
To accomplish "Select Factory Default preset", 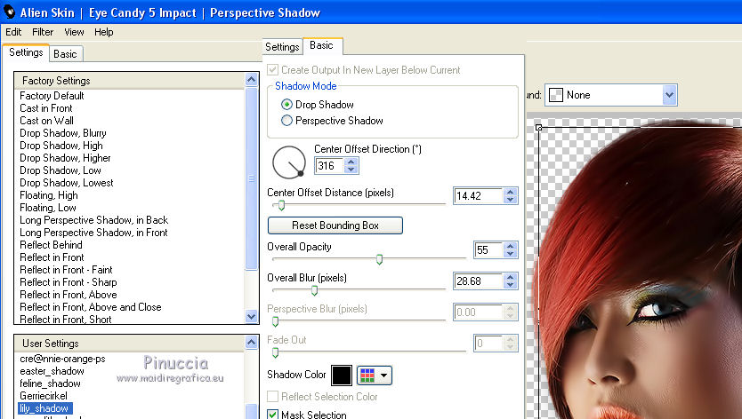I will click(x=52, y=96).
